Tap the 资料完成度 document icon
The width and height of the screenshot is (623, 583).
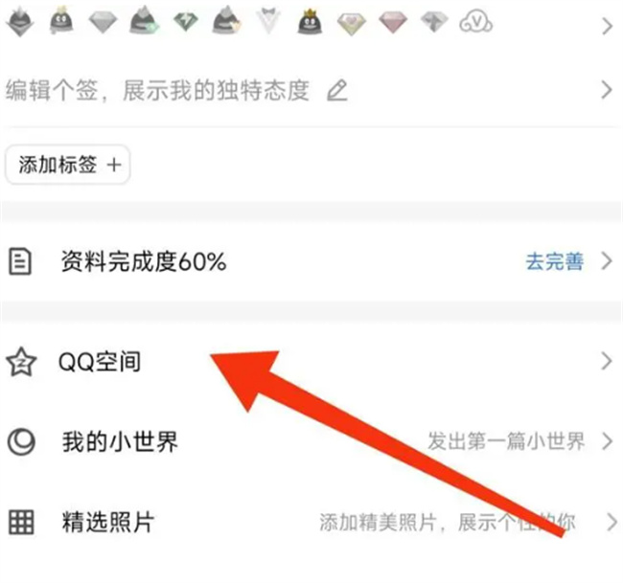(x=20, y=261)
